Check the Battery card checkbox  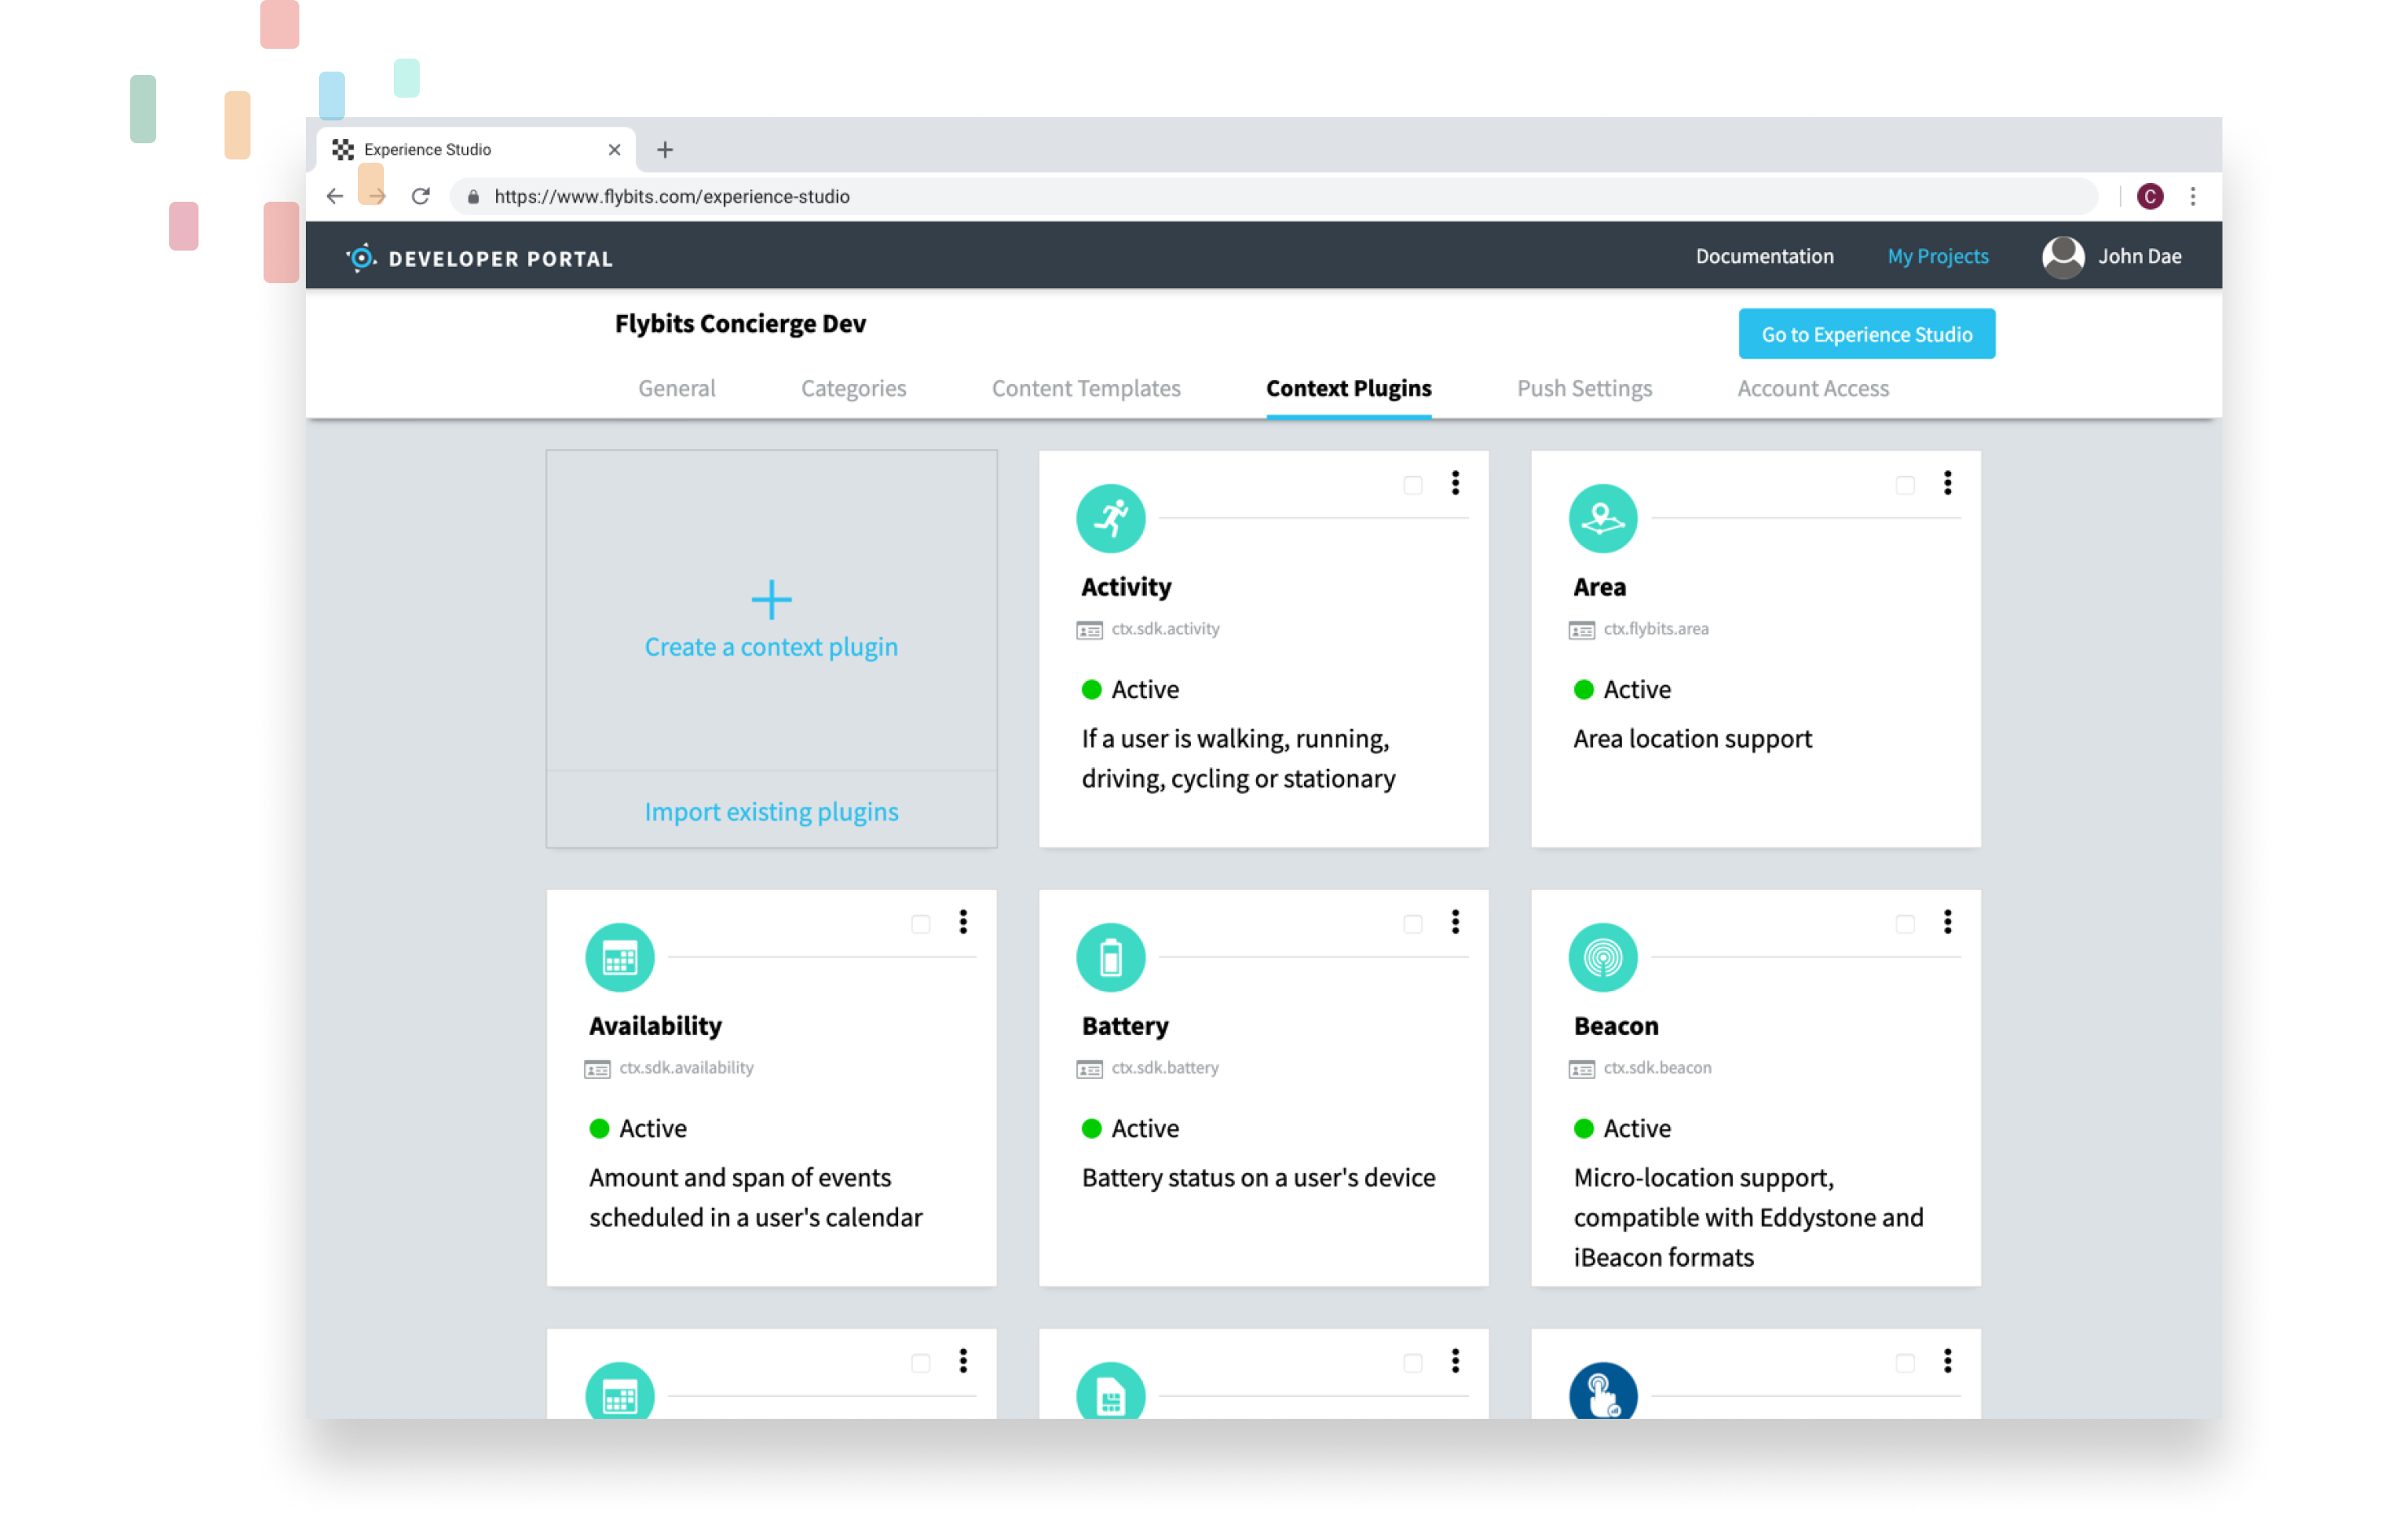click(1412, 924)
